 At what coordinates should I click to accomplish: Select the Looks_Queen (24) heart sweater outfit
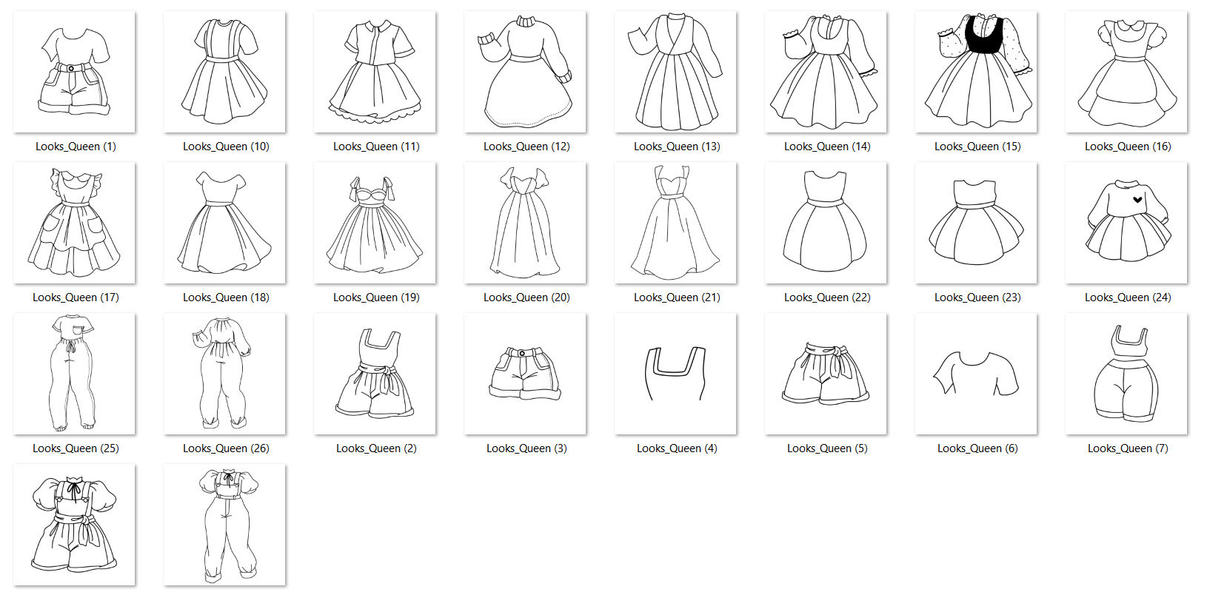[x=1126, y=223]
